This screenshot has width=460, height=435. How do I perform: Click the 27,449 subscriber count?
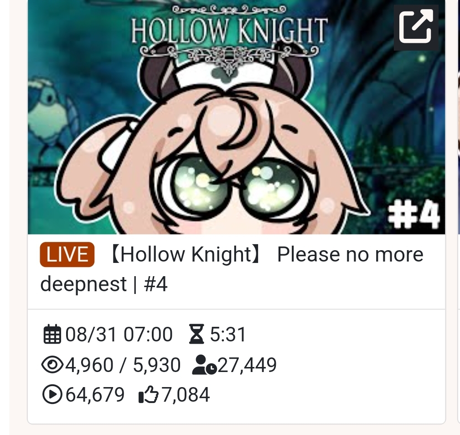(x=247, y=365)
